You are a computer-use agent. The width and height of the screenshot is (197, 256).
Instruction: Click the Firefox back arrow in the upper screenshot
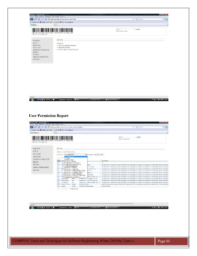tap(31, 19)
